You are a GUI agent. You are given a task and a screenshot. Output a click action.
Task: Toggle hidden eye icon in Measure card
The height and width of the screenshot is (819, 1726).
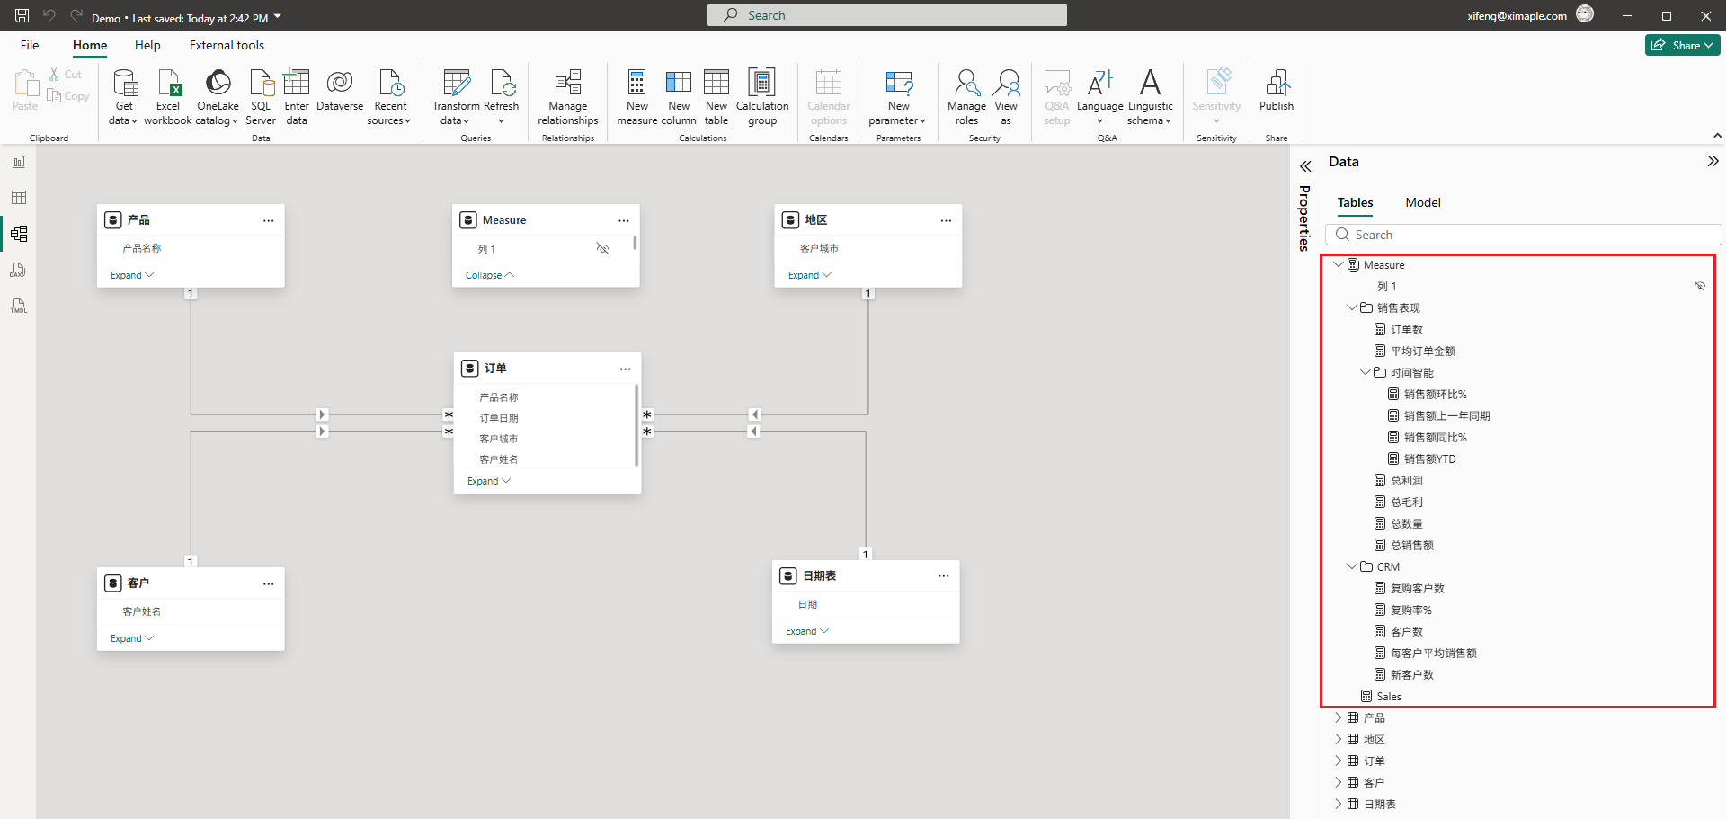[x=603, y=249]
